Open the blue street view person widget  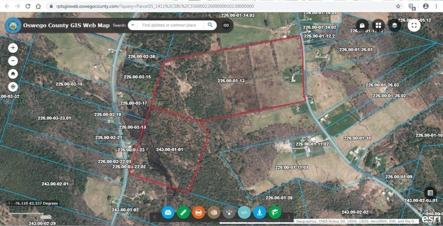pos(259,212)
